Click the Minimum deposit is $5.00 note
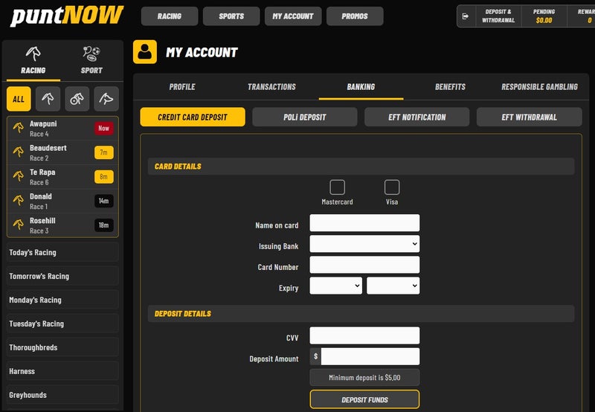The height and width of the screenshot is (412, 595). click(364, 378)
